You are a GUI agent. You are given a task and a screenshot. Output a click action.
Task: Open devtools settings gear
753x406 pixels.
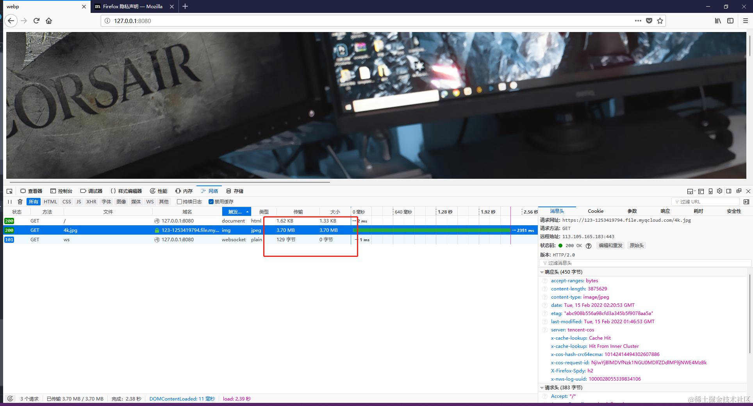(719, 191)
